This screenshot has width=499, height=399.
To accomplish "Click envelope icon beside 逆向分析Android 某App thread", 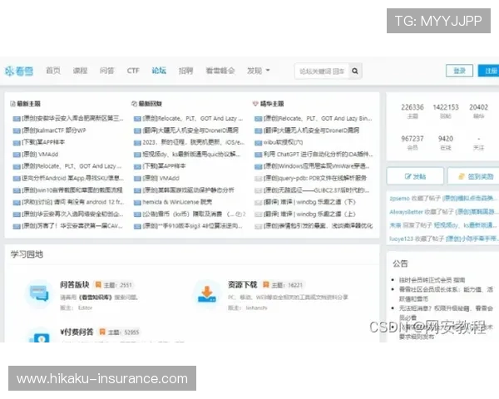I will coord(17,179).
